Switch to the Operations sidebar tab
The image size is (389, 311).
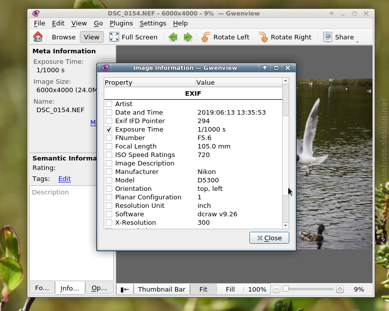click(x=99, y=288)
